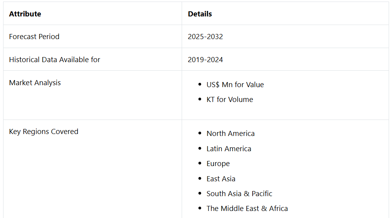Click the bullet point before East Asia
The width and height of the screenshot is (391, 218).
200,179
